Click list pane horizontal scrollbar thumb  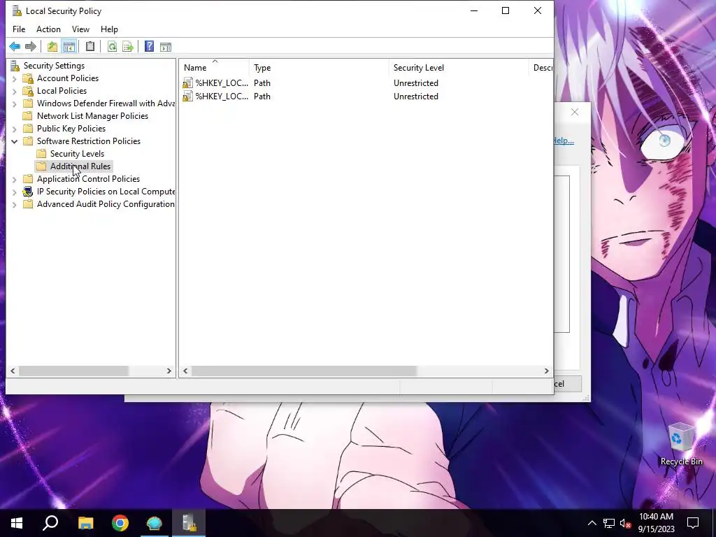(x=303, y=371)
